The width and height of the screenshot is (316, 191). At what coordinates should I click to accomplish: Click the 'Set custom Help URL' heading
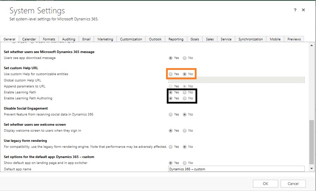(21, 68)
